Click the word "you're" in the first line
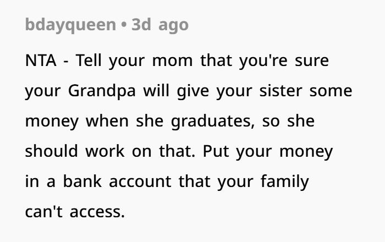385x242 pixels. pyautogui.click(x=263, y=61)
